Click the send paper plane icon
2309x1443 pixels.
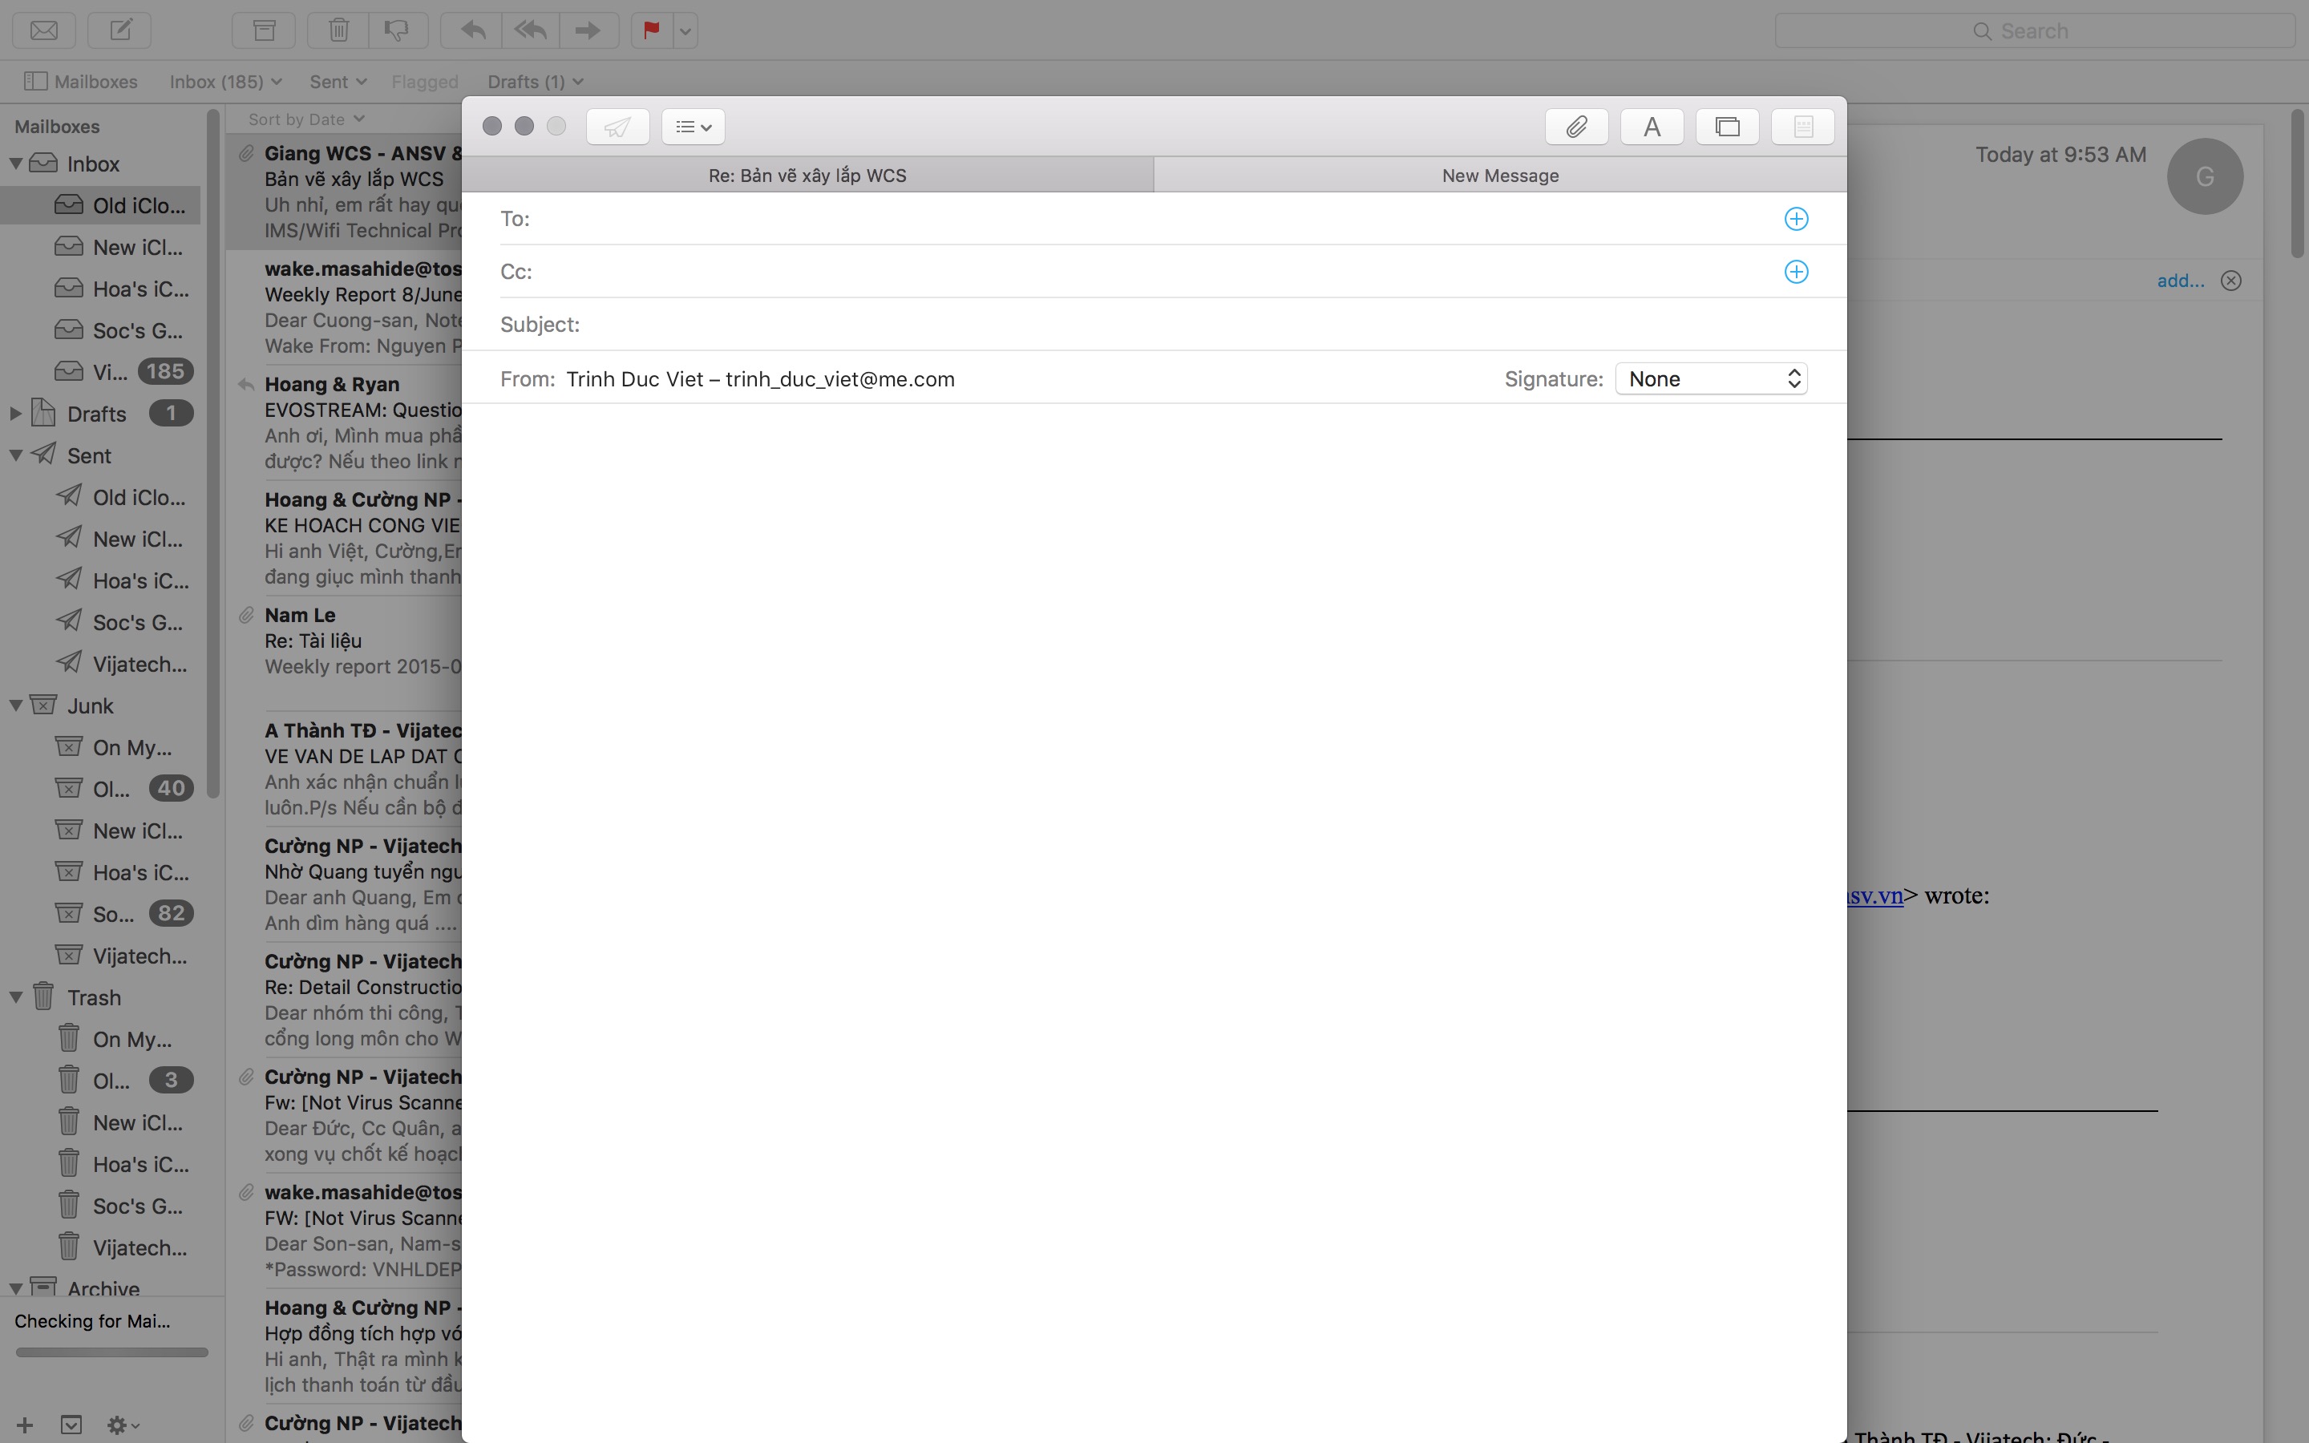click(617, 126)
